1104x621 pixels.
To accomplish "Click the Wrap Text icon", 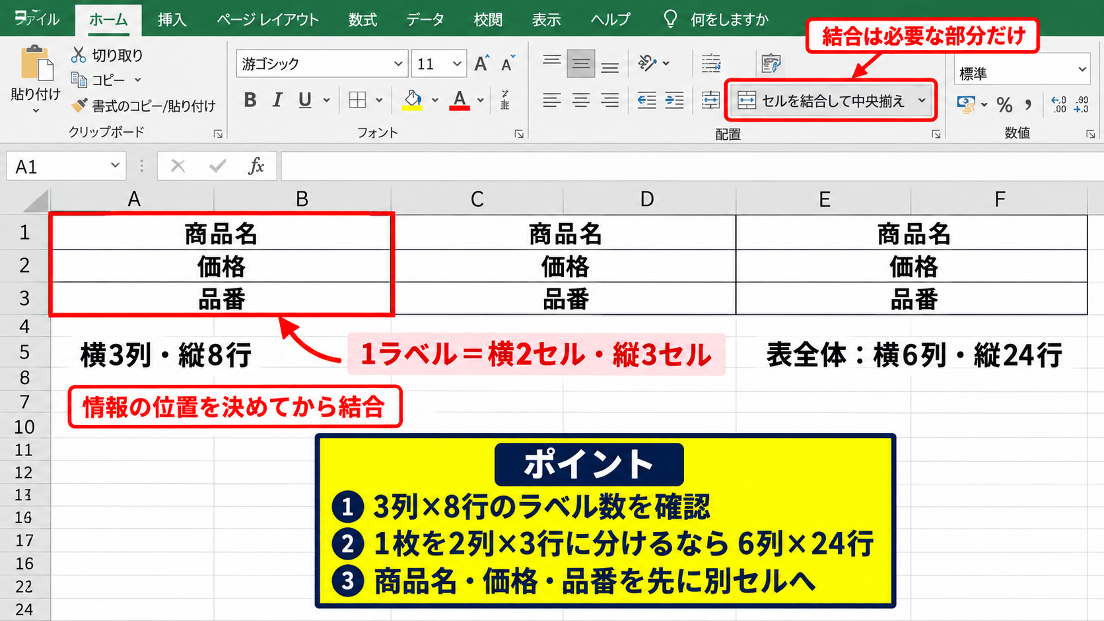I will coord(711,63).
